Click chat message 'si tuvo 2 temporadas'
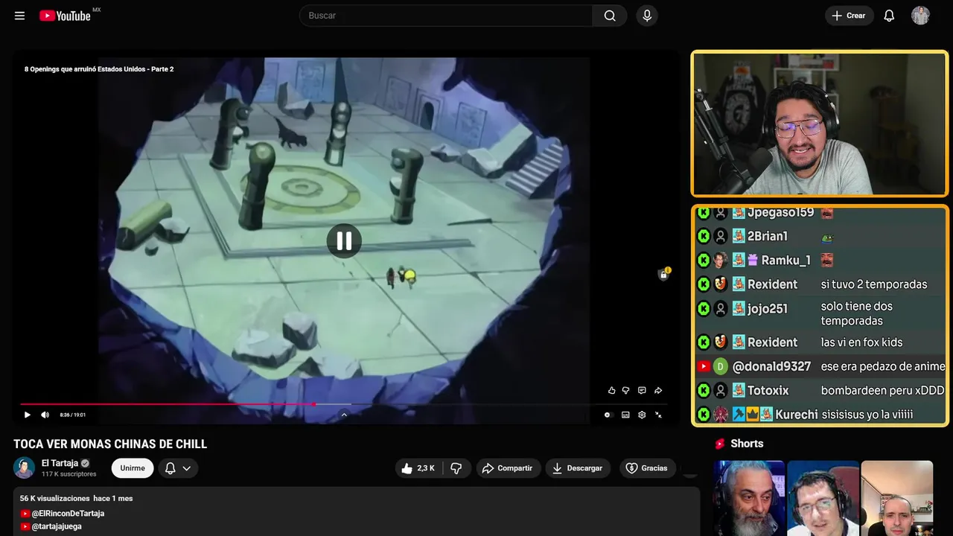 click(874, 284)
